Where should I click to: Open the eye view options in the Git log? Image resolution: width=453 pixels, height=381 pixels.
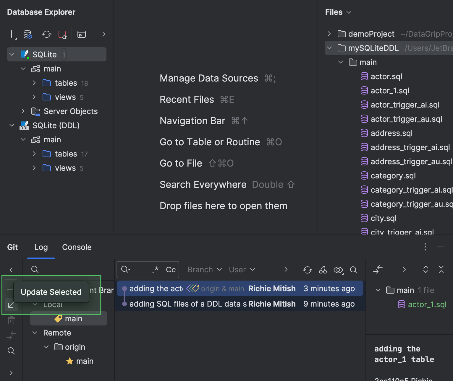point(338,270)
